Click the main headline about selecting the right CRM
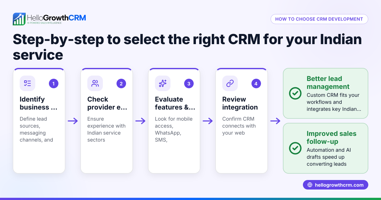This screenshot has width=381, height=200. [187, 47]
